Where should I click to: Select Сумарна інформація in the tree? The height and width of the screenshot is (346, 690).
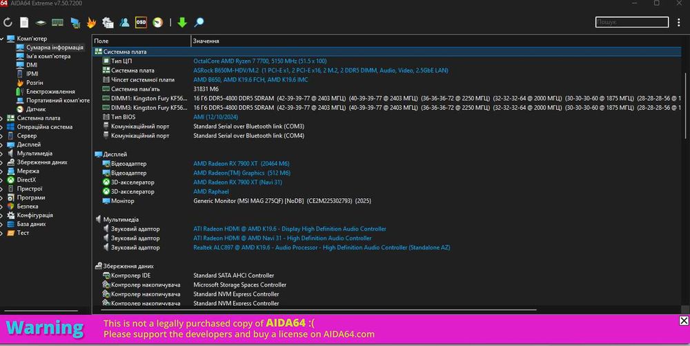55,47
